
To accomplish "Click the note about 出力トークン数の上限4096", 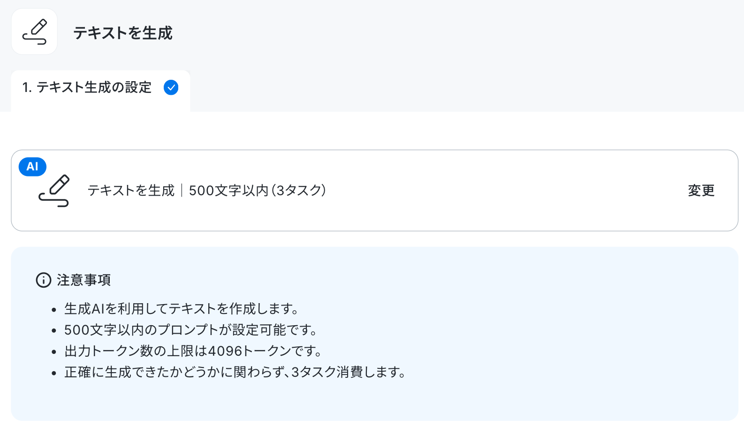I will pos(193,351).
